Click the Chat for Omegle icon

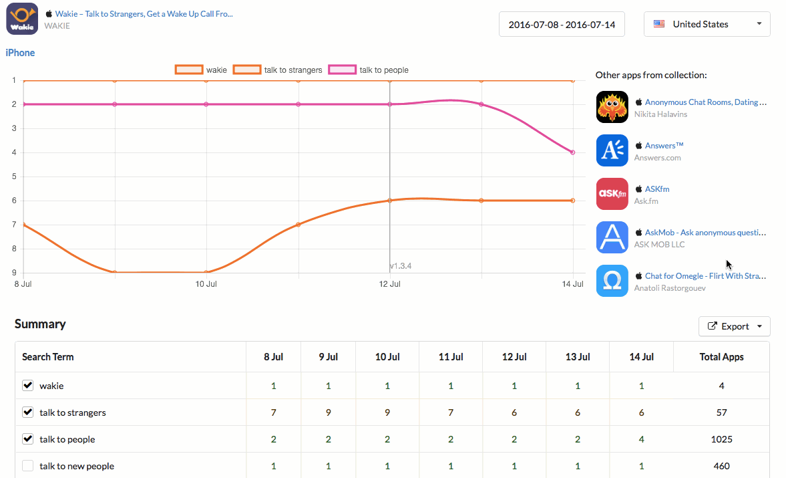[612, 281]
